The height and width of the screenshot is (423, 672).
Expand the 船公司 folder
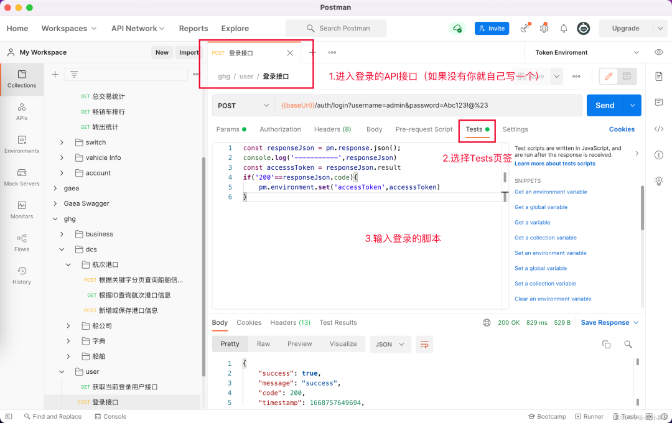coord(68,326)
